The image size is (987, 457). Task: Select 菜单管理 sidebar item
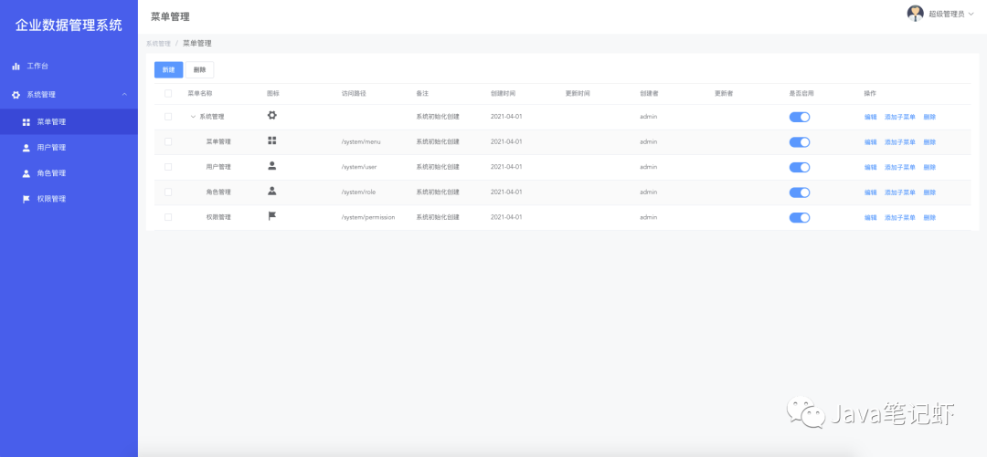tap(69, 122)
